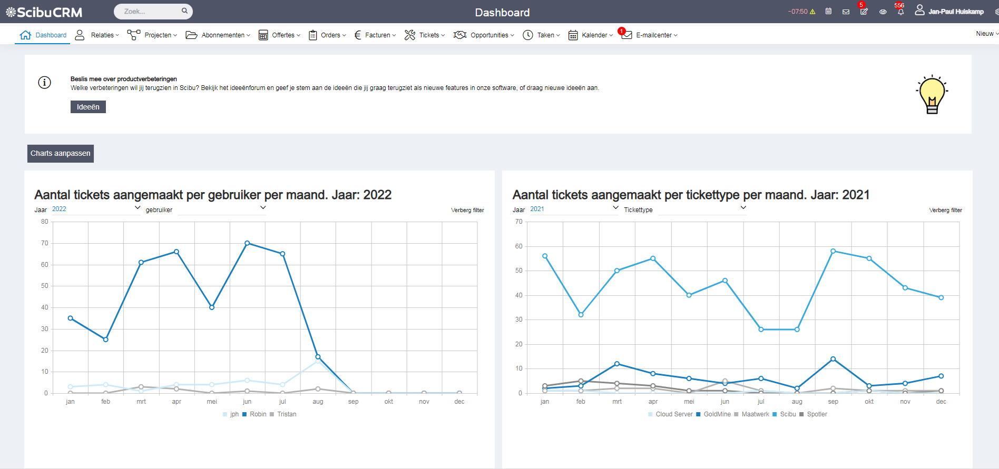Click in the Zoek search field
This screenshot has width=999, height=469.
(x=153, y=11)
